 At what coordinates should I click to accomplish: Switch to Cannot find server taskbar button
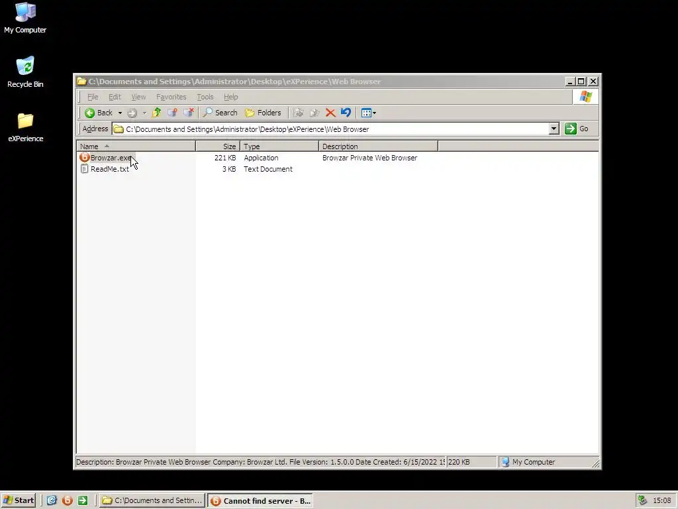[260, 501]
